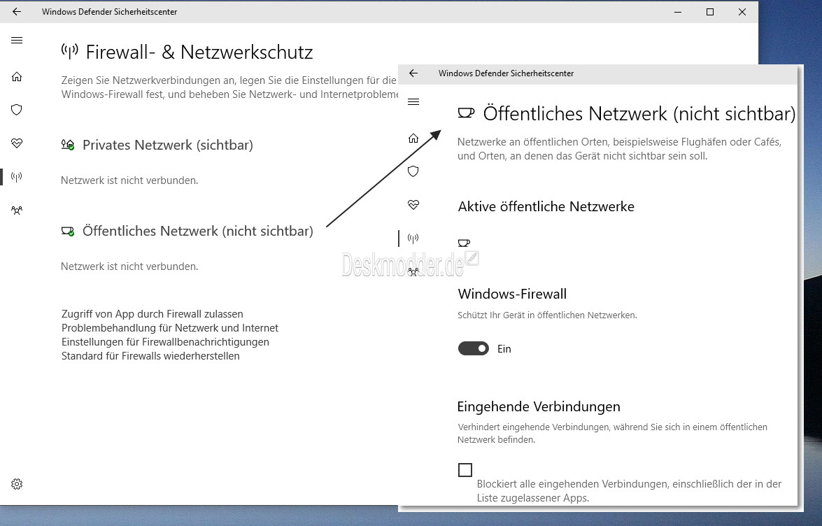
Task: Click Aktive öffentliche Netzwerke heading
Action: click(546, 206)
